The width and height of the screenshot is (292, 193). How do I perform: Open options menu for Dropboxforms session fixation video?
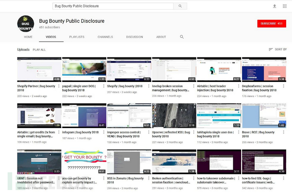[284, 86]
